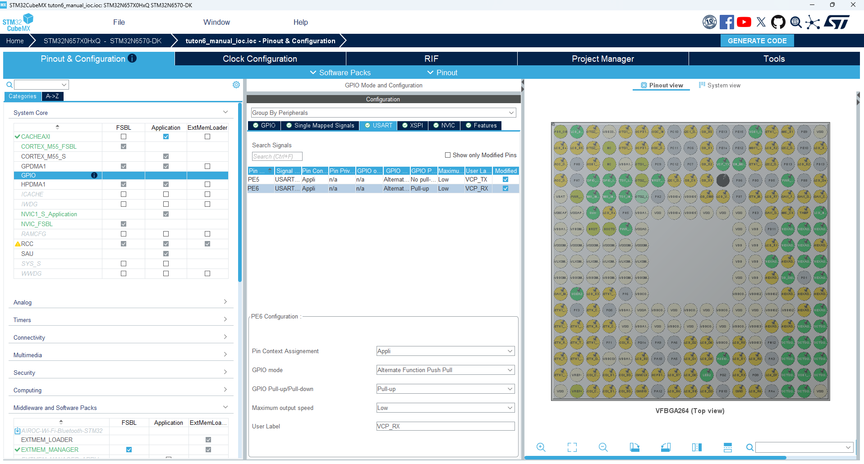This screenshot has width=864, height=464.
Task: Open the Group By Peripherals dropdown
Action: 383,113
